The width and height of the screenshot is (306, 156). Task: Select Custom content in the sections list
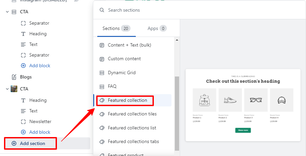(x=124, y=59)
